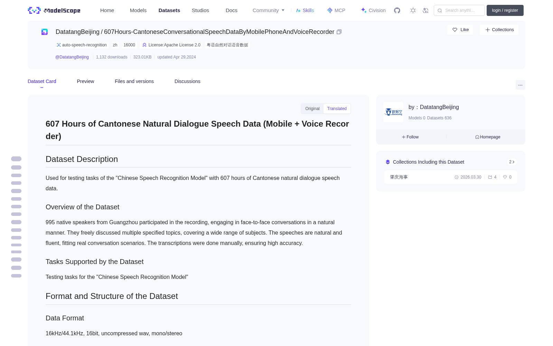
Task: Click the ModelScope logo
Action: (x=54, y=10)
